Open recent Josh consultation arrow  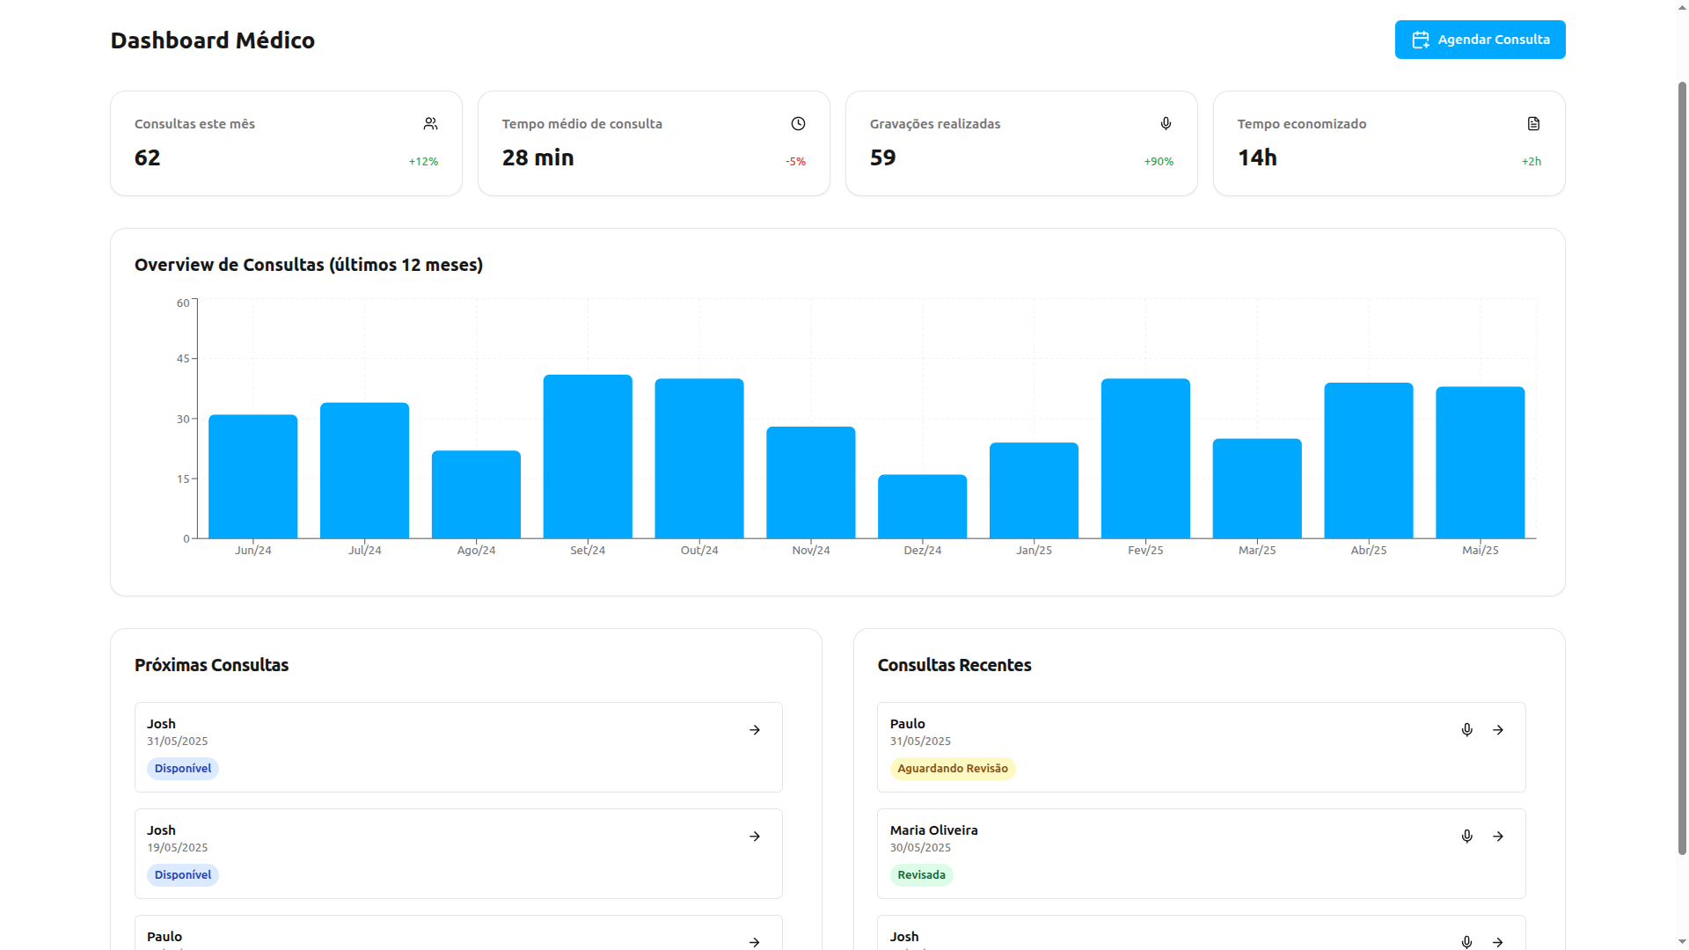click(x=1498, y=942)
